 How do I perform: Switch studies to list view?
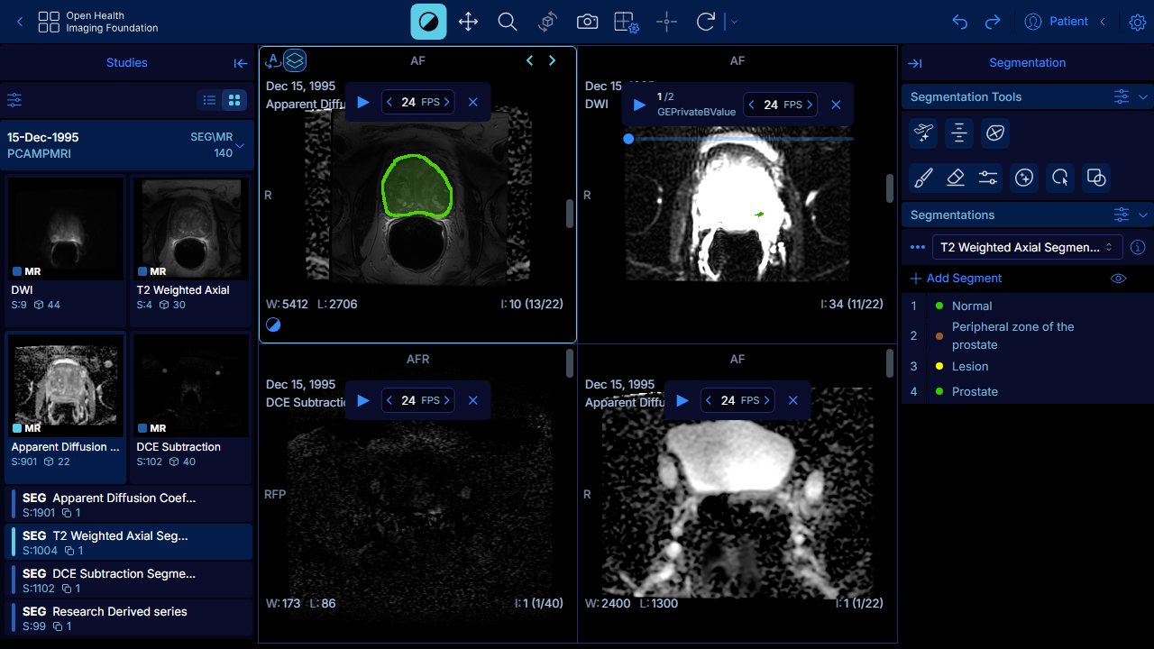(x=209, y=100)
